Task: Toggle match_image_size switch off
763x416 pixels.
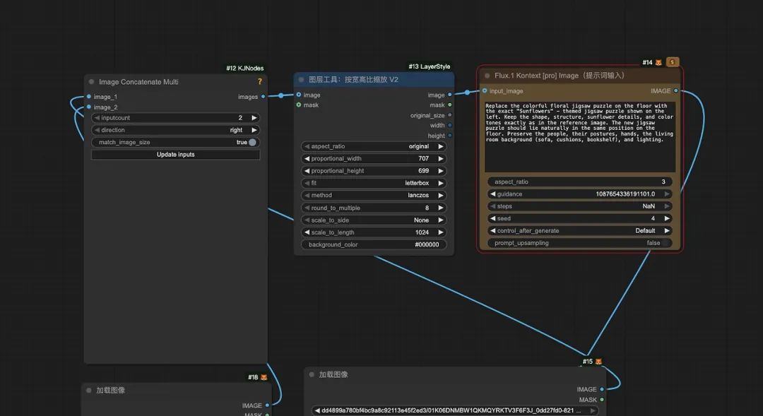Action: click(252, 142)
